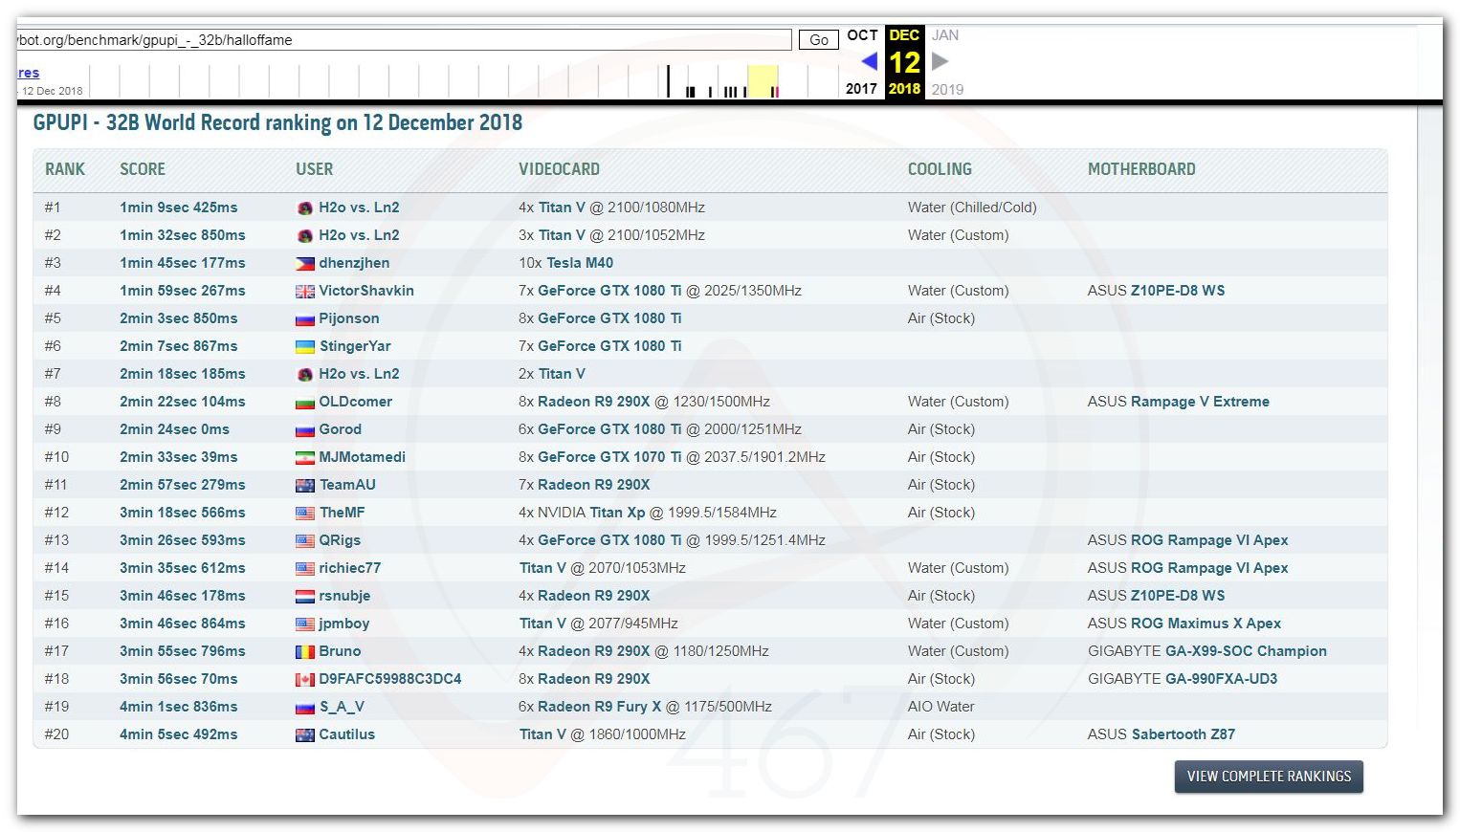Viewport: 1460px width, 832px height.
Task: Open user profile D9FAFC59988C3DC4
Action: point(390,679)
